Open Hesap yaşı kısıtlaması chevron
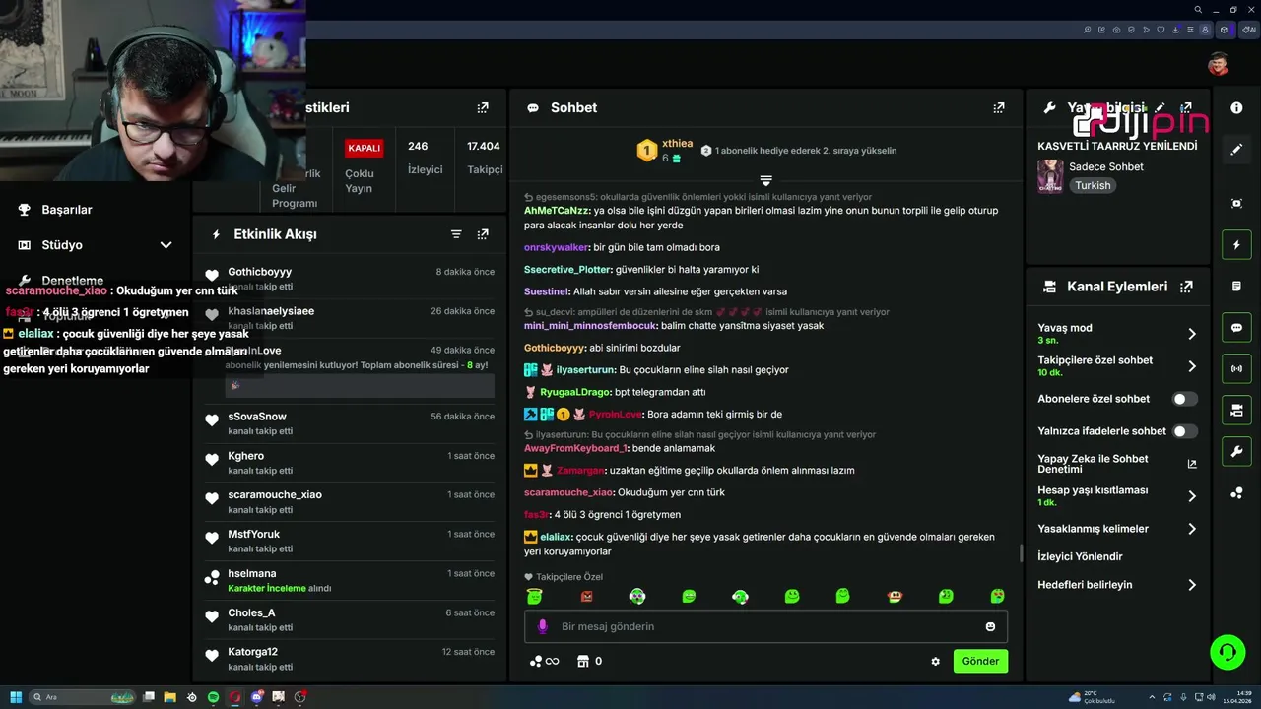 pos(1191,496)
